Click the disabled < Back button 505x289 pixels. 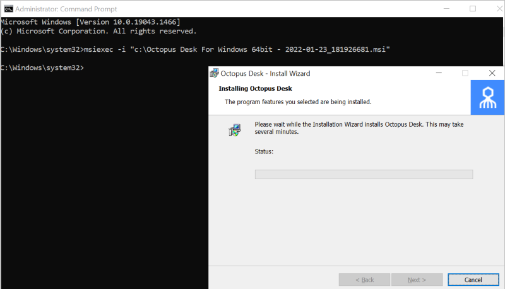pyautogui.click(x=364, y=280)
